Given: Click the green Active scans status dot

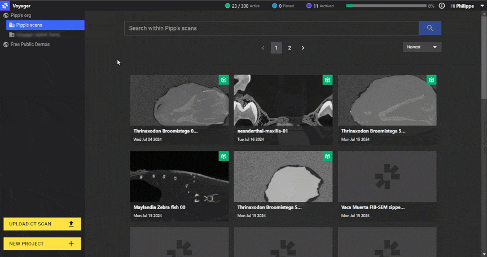Looking at the screenshot, I should pyautogui.click(x=227, y=6).
